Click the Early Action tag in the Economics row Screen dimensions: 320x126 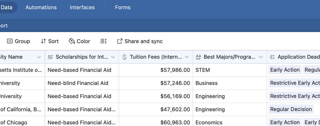285,122
